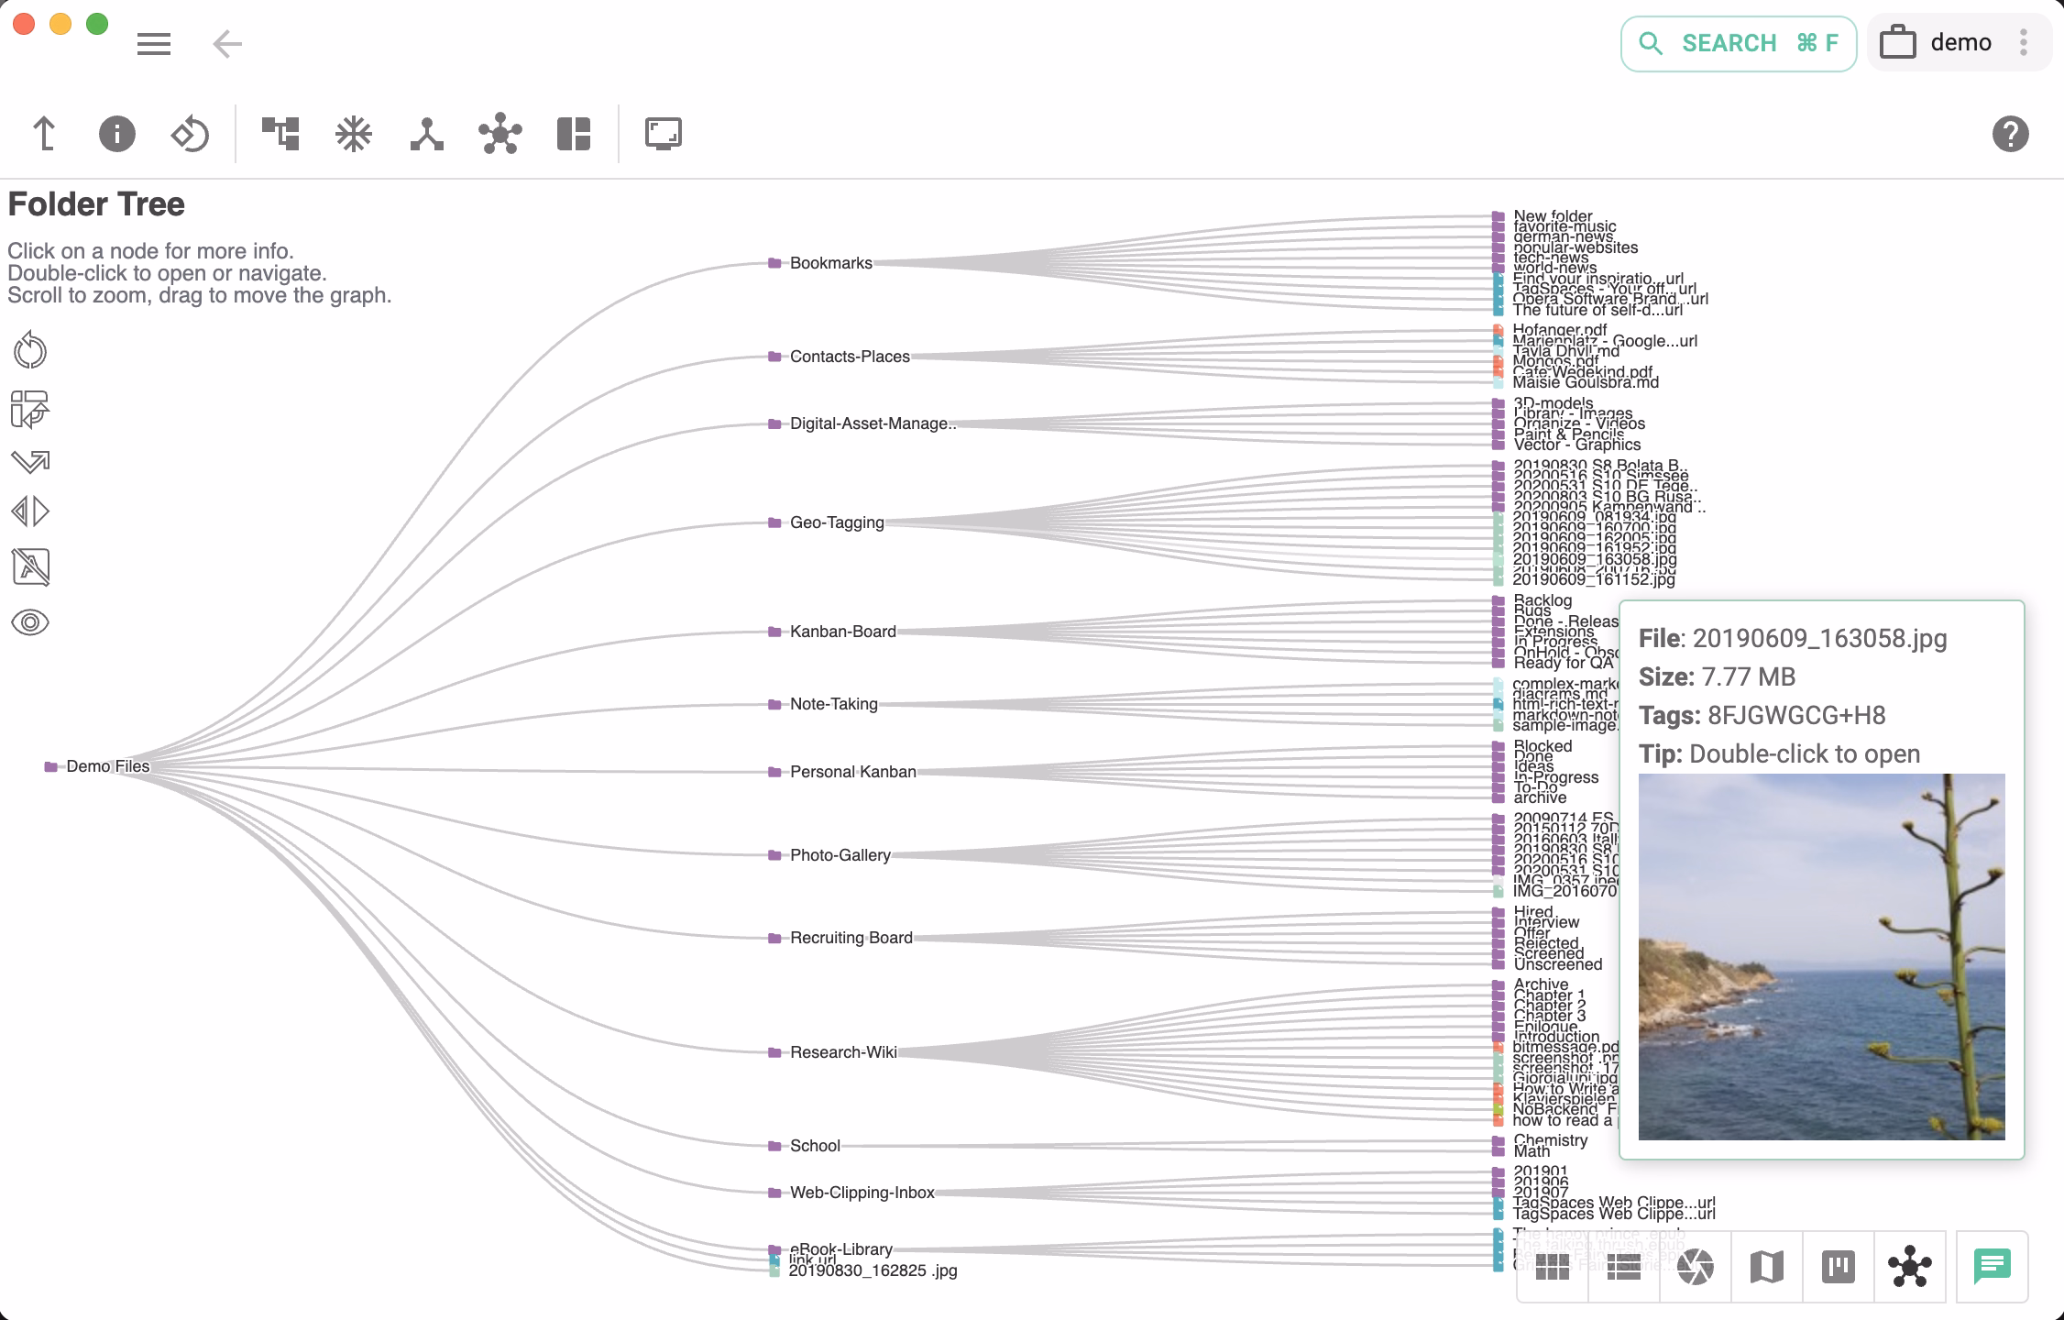Switch to the tree layout
Screen dimensions: 2064x1320
280,133
